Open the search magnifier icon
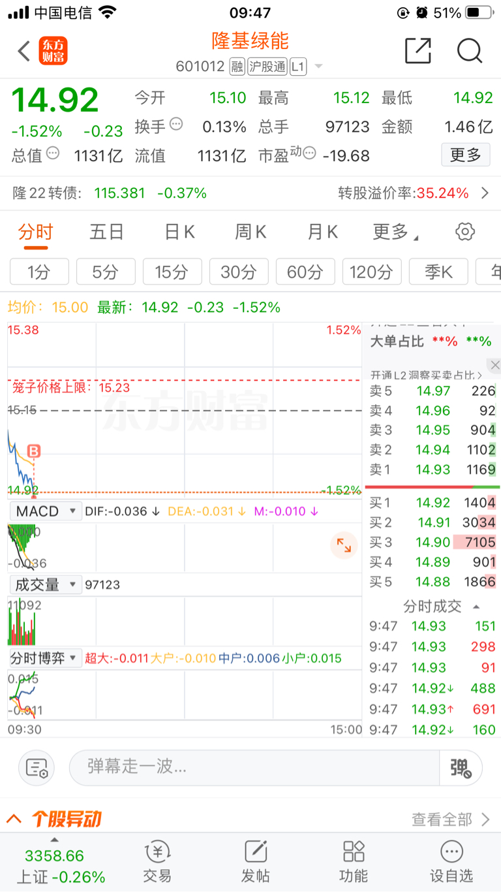The width and height of the screenshot is (501, 892). pyautogui.click(x=469, y=50)
